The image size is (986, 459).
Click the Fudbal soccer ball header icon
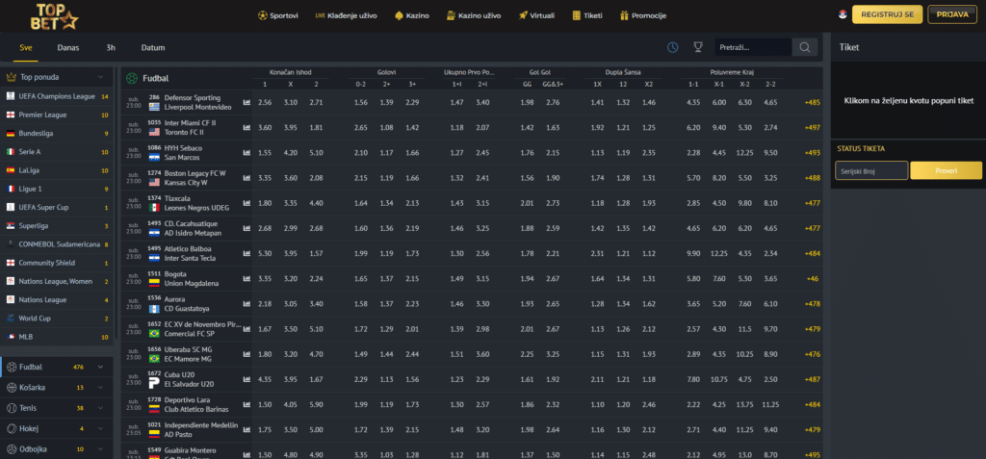point(131,79)
